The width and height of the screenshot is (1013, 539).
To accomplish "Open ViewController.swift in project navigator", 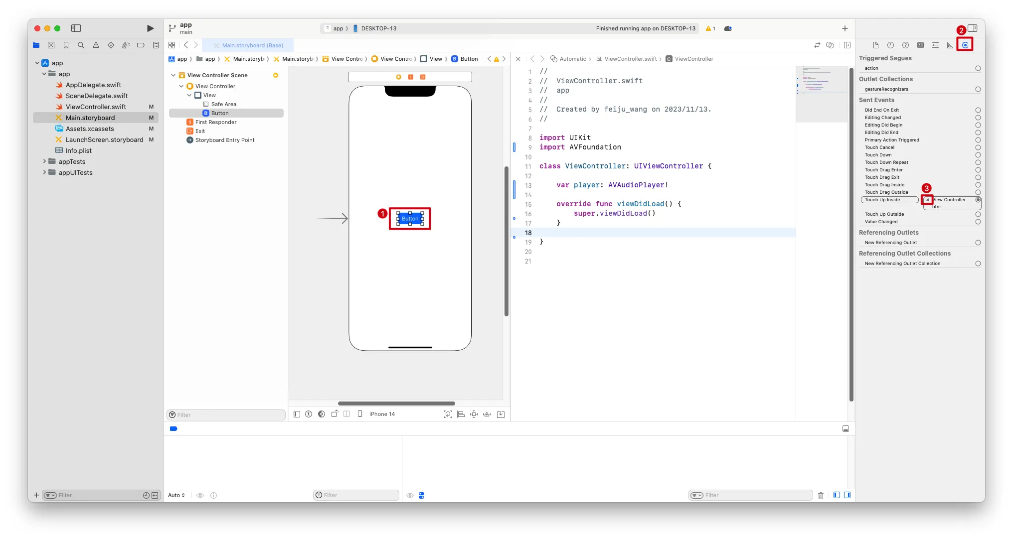I will tap(96, 107).
